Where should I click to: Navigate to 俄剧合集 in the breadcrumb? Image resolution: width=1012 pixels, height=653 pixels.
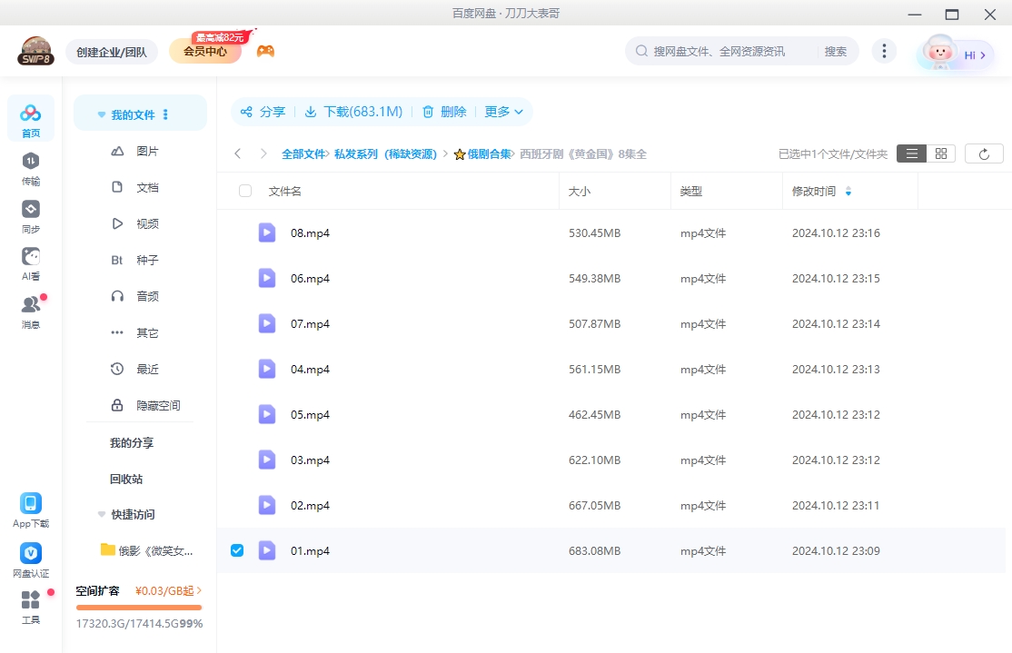(x=491, y=153)
